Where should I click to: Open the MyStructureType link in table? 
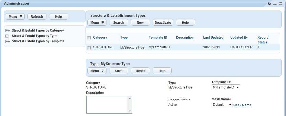point(132,47)
